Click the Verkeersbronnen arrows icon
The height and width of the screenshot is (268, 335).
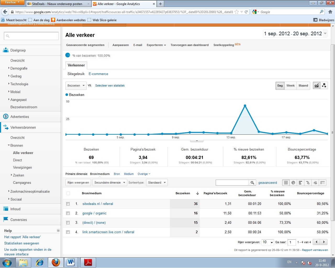point(6,127)
